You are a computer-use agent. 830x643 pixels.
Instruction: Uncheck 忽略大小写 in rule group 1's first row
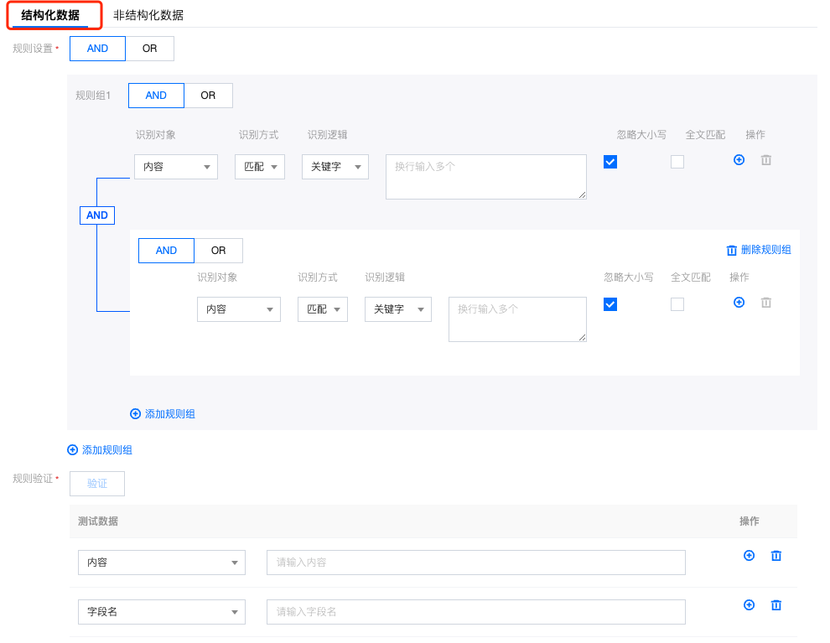click(x=610, y=162)
